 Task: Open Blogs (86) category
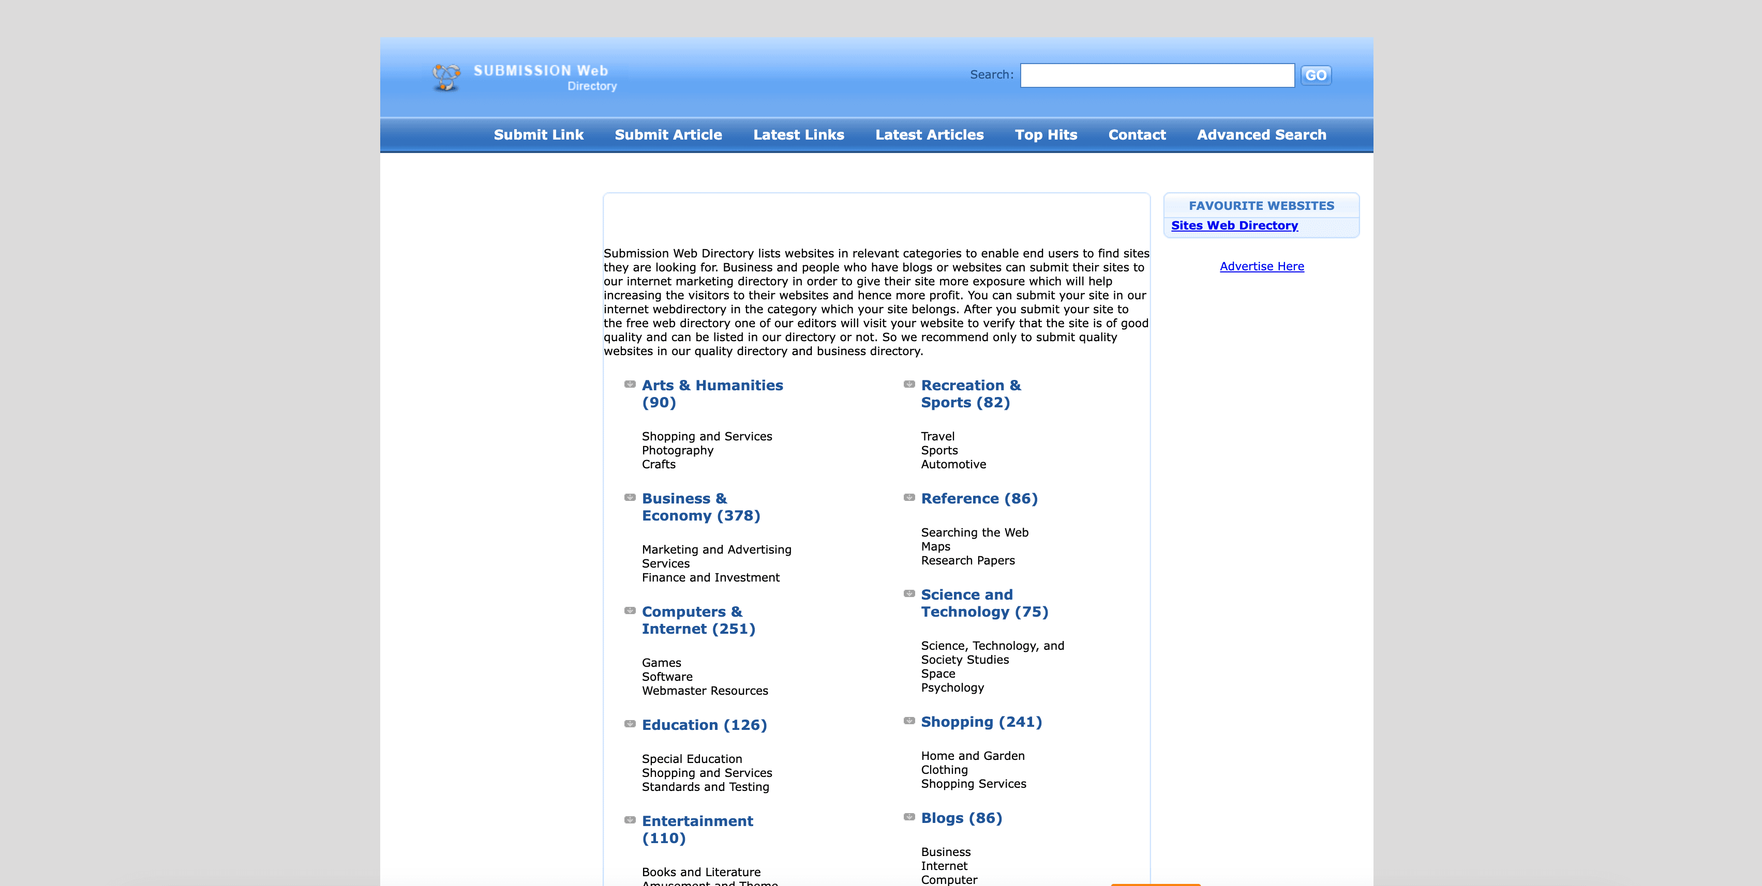961,818
